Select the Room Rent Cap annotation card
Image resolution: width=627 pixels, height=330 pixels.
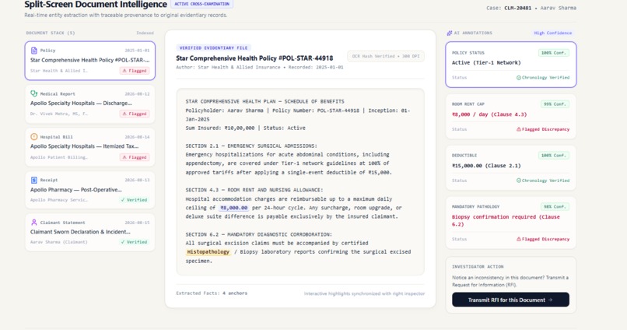[510, 117]
